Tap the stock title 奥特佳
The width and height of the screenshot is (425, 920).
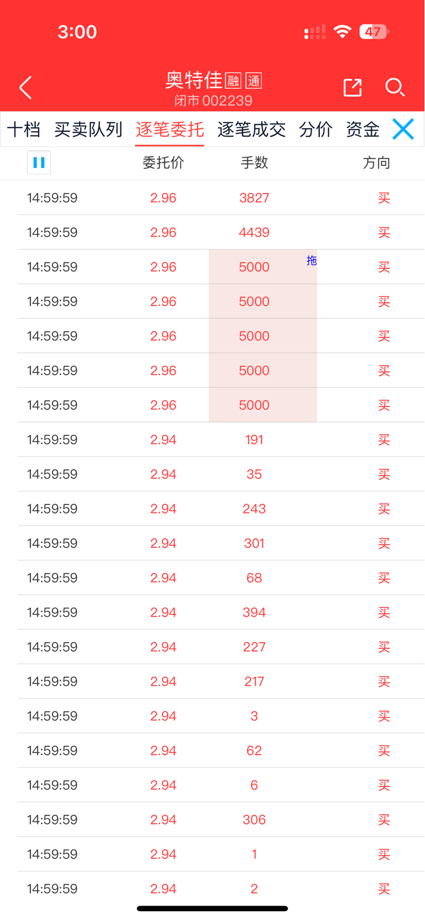[x=193, y=81]
